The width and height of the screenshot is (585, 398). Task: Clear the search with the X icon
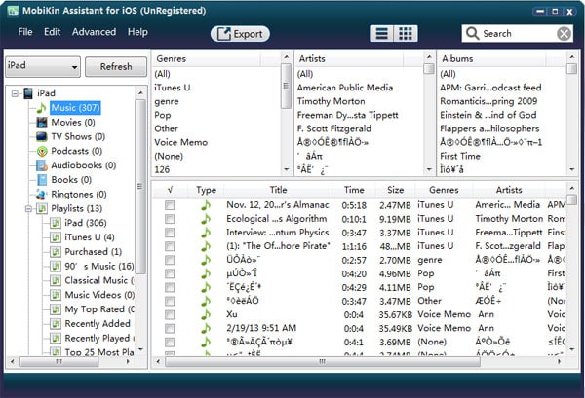tap(565, 33)
